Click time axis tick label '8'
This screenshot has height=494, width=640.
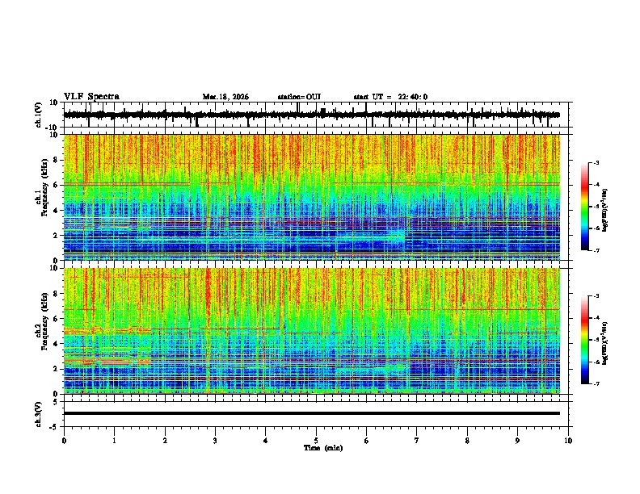467,441
